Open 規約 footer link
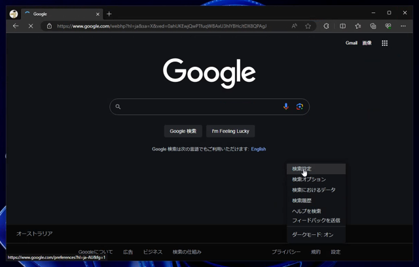Image resolution: width=419 pixels, height=267 pixels. (316, 252)
